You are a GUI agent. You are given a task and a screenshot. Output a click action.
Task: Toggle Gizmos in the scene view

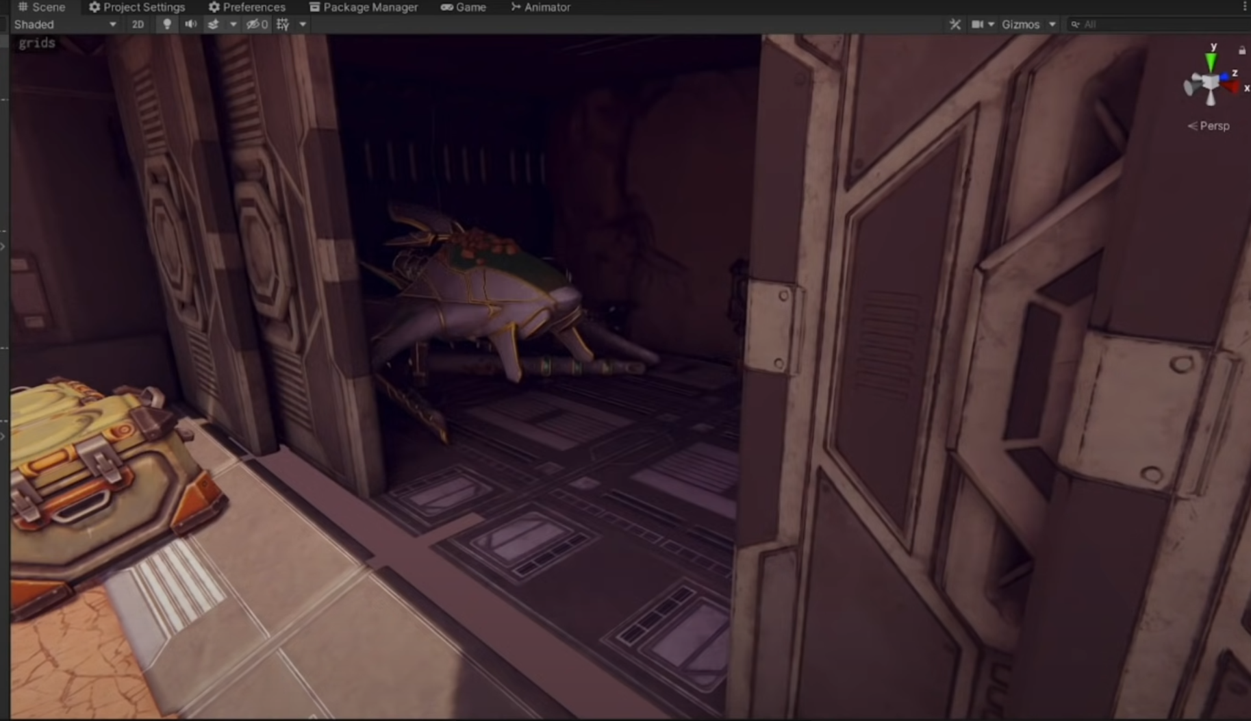click(x=1020, y=24)
